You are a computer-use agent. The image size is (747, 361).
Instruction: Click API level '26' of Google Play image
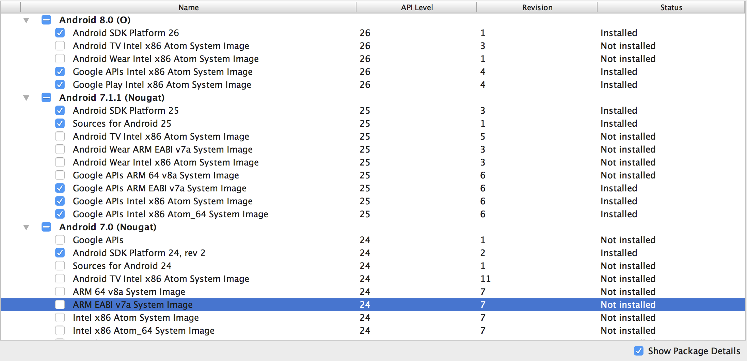[365, 85]
